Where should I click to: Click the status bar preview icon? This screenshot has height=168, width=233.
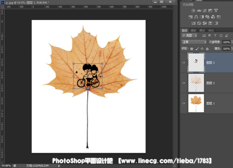coord(15,165)
